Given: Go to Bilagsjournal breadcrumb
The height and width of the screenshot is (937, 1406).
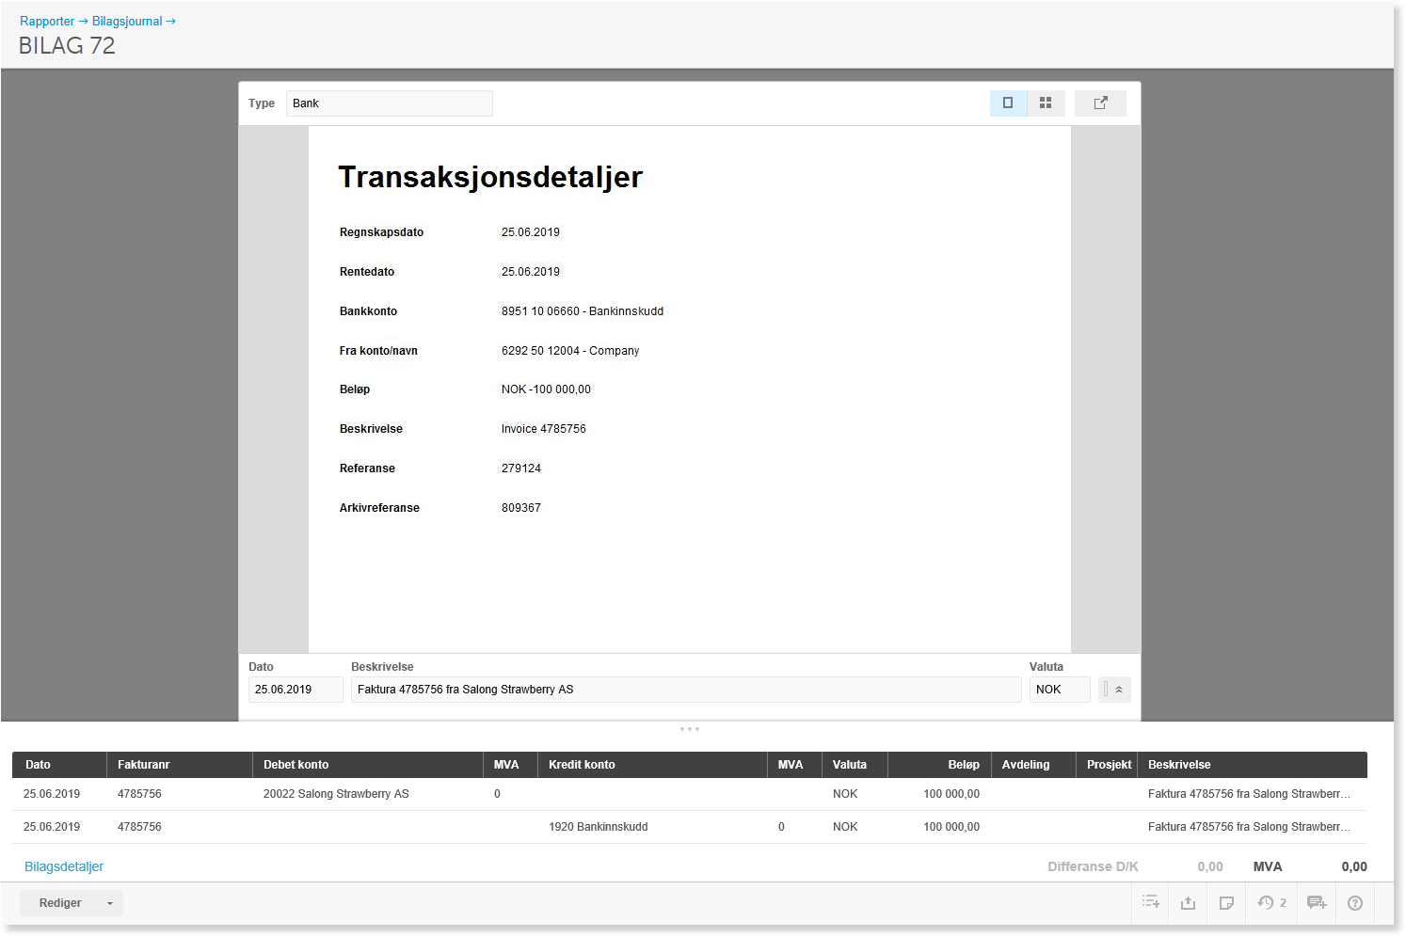Looking at the screenshot, I should point(127,21).
